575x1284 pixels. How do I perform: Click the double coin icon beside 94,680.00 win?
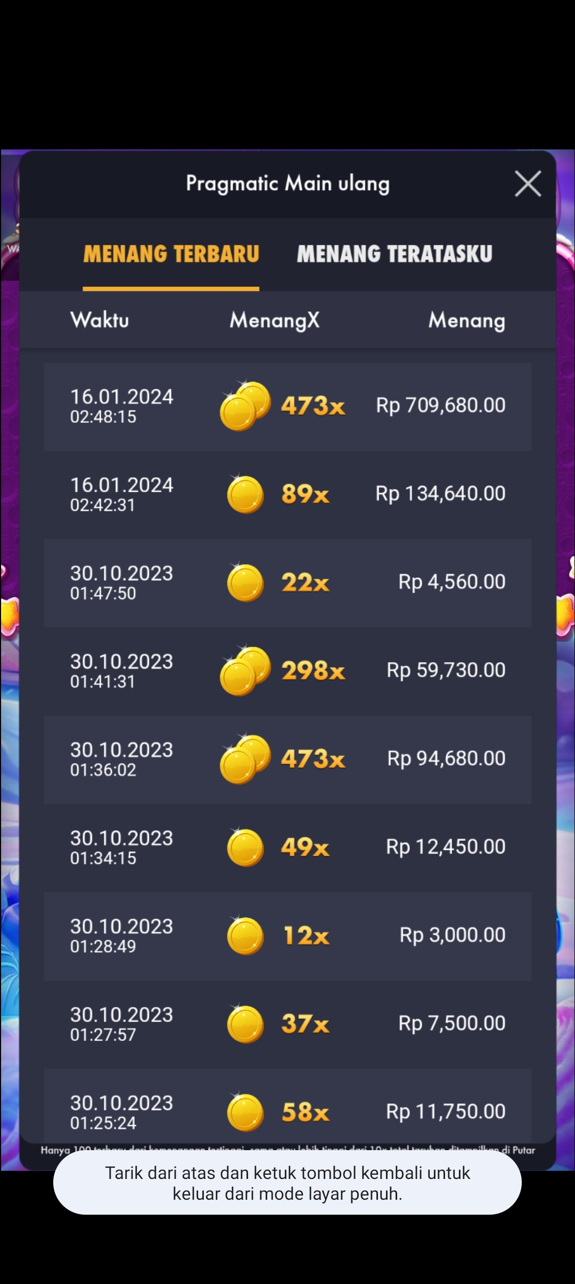click(x=245, y=759)
